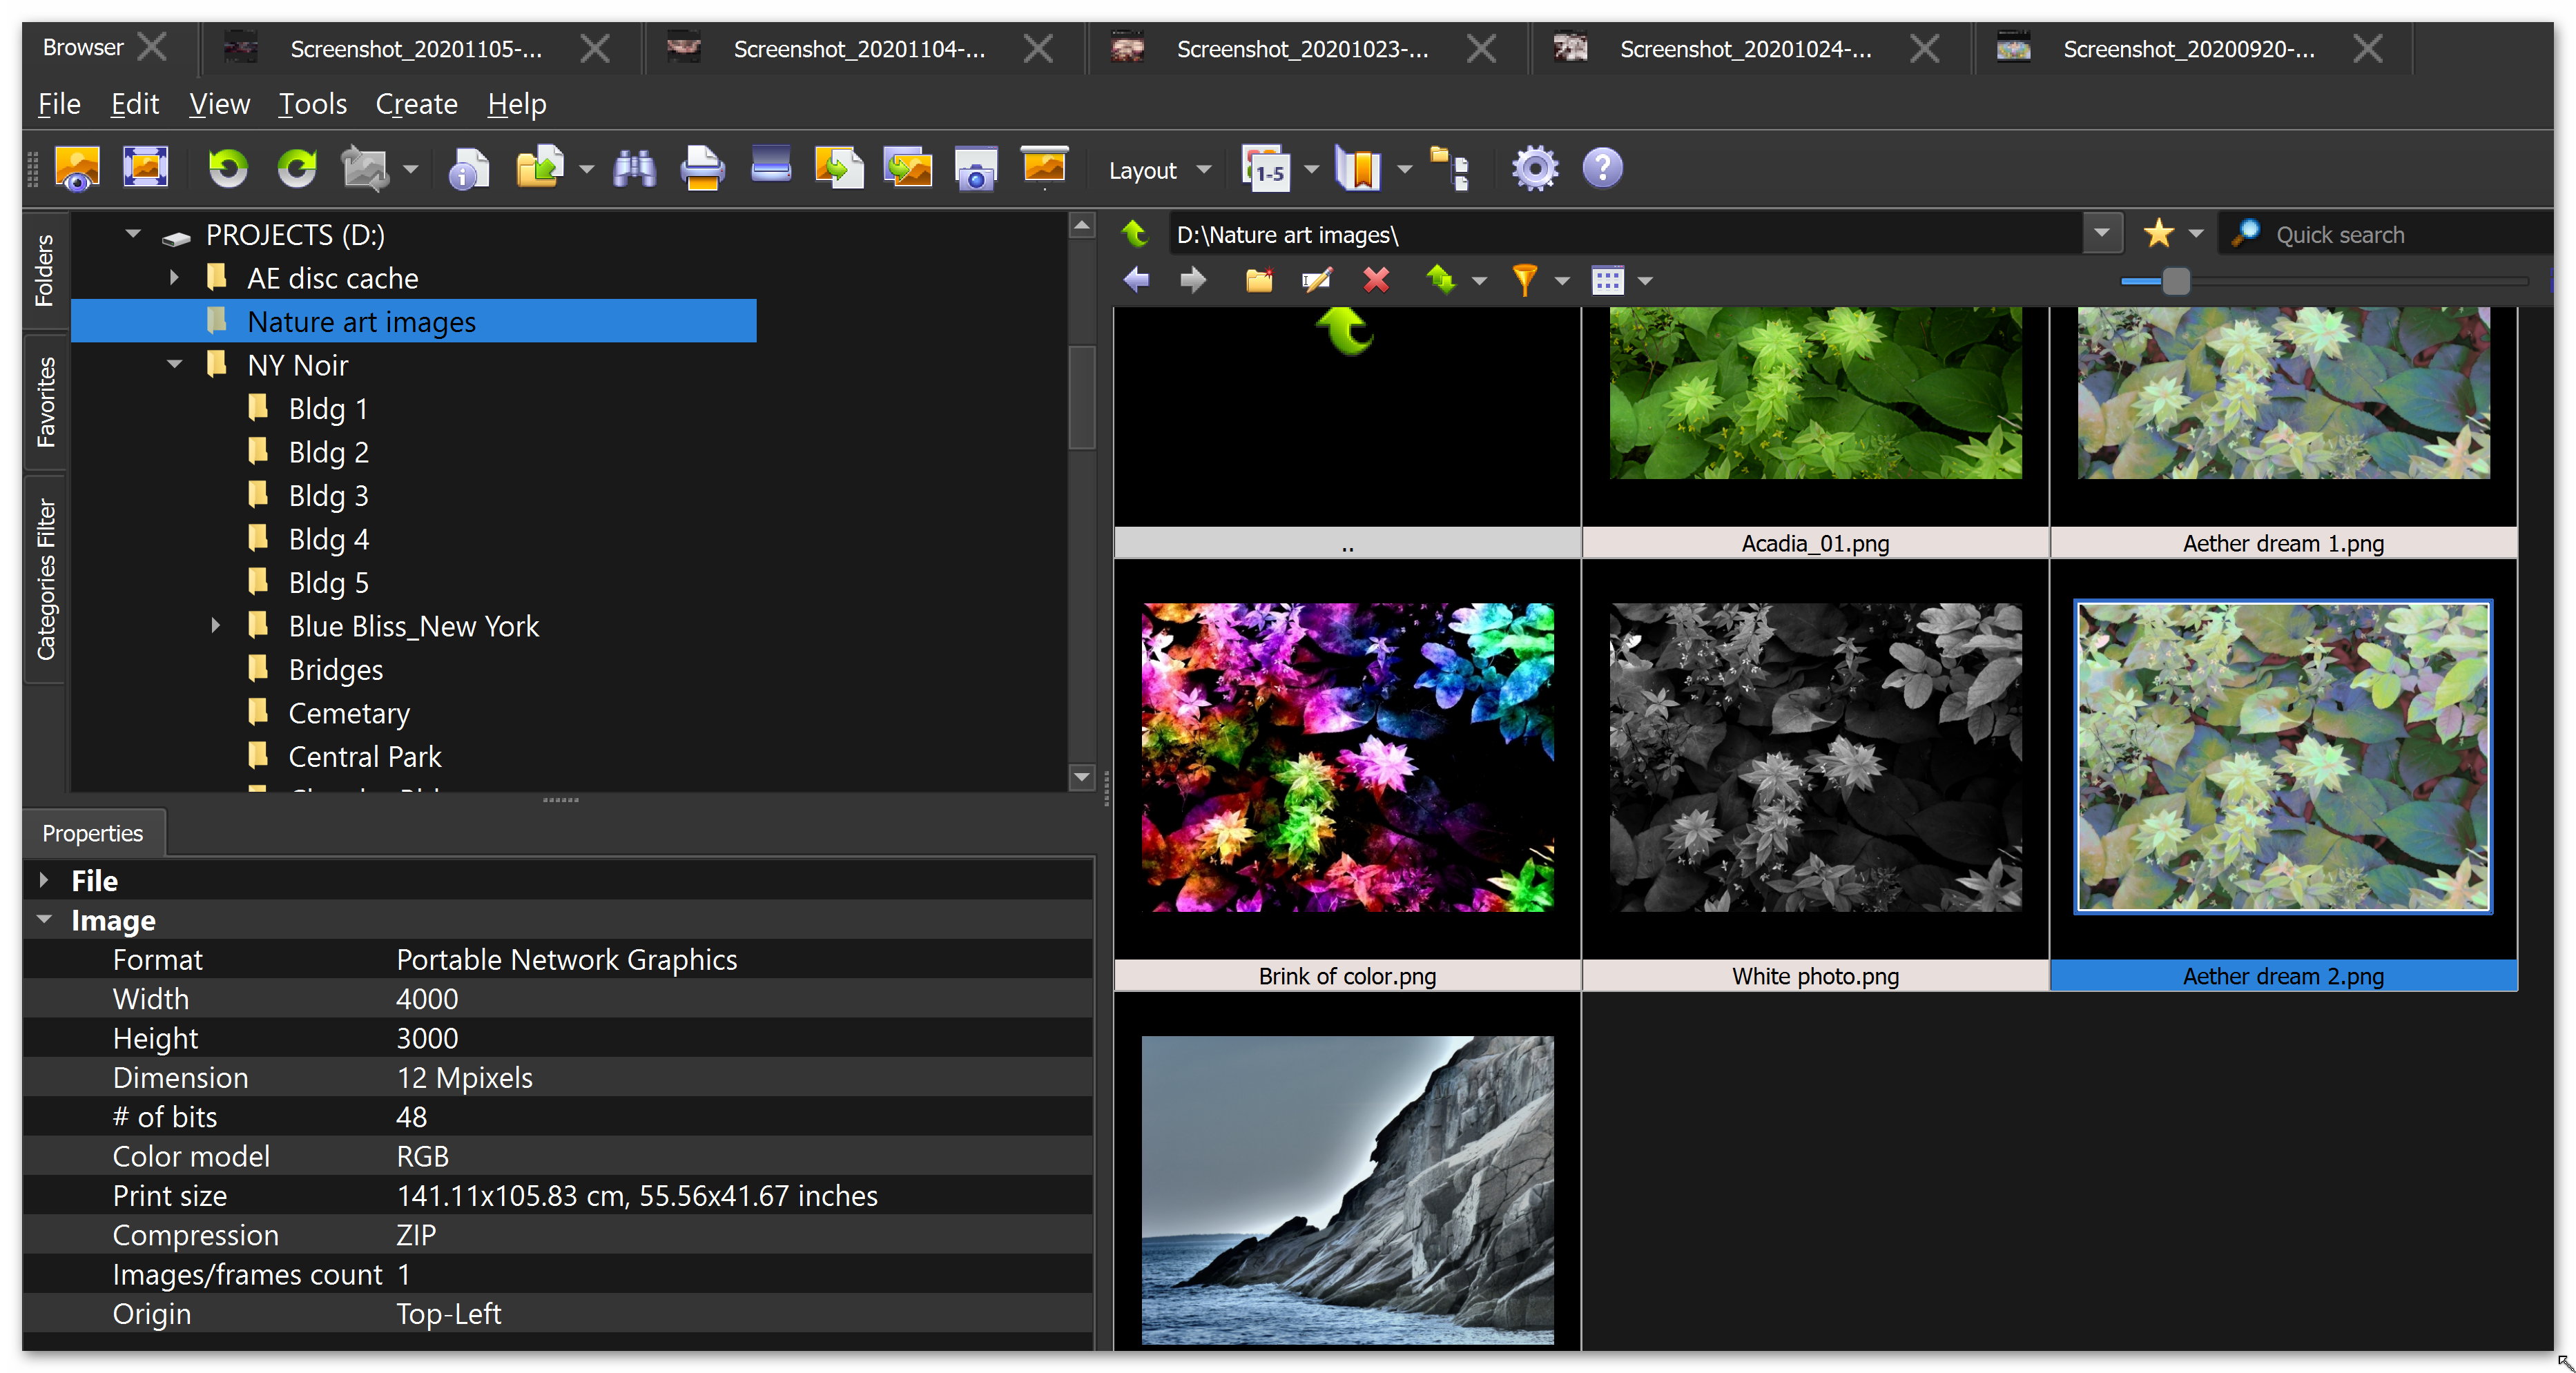This screenshot has height=1373, width=2576.
Task: Click the Print icon in the toolbar
Action: [x=702, y=168]
